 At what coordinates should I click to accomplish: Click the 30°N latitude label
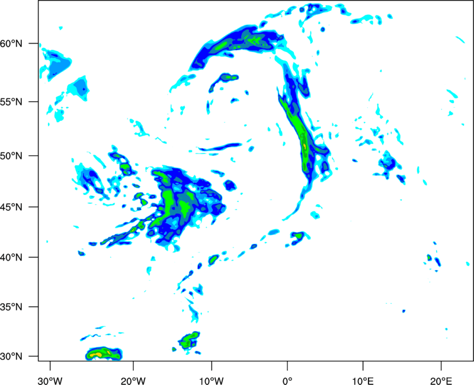click(x=11, y=357)
